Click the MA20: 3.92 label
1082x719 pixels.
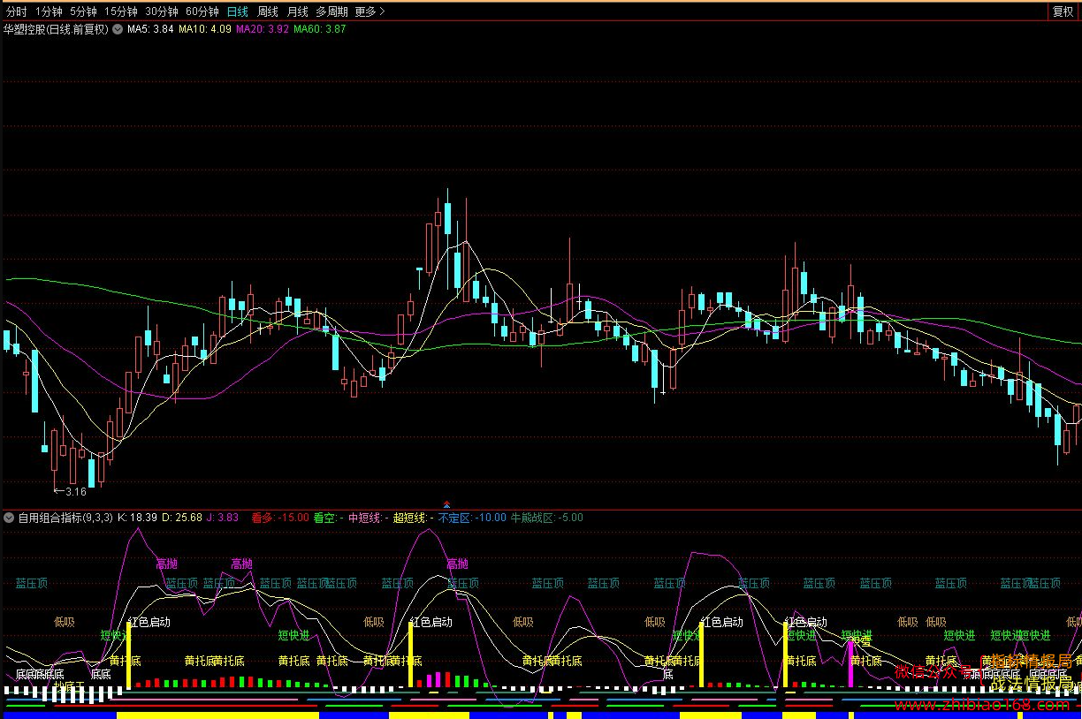pos(263,29)
